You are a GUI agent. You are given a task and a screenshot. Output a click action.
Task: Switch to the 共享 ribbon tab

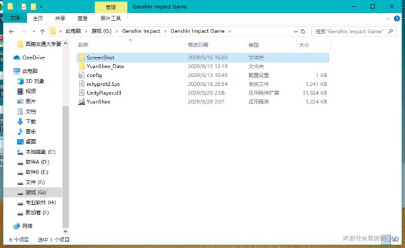click(60, 18)
